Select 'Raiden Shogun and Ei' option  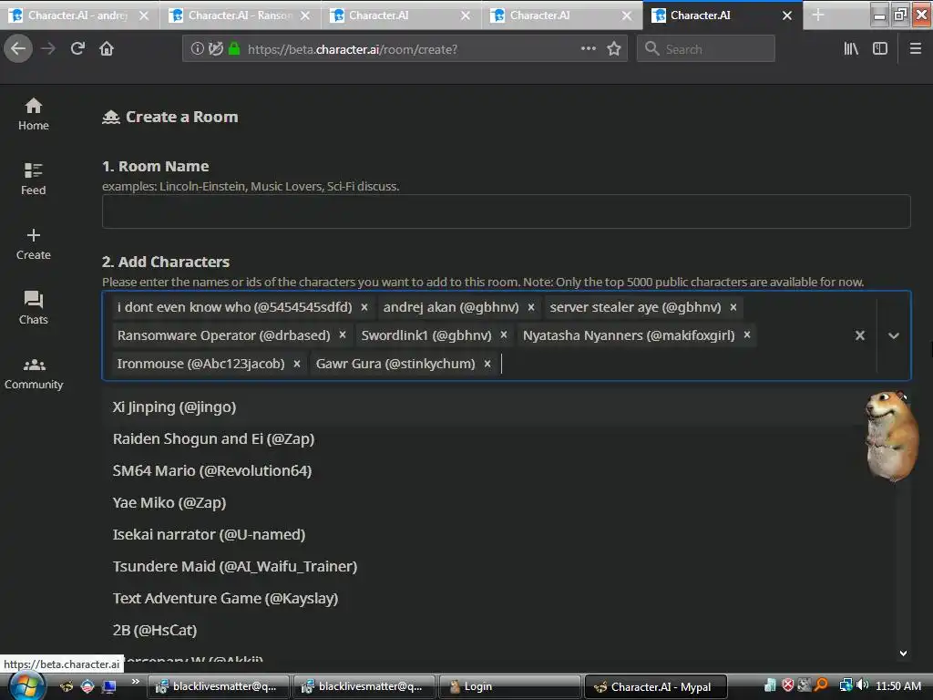click(498, 439)
